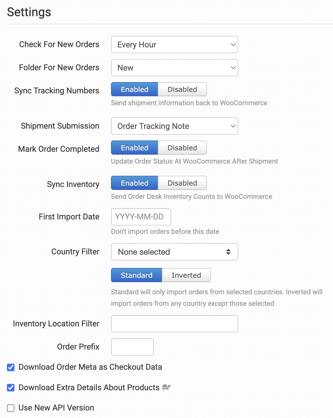333x418 pixels.
Task: Enable Sync Tracking Numbers
Action: pyautogui.click(x=134, y=89)
